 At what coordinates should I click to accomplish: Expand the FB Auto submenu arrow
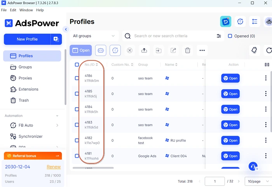[57, 125]
